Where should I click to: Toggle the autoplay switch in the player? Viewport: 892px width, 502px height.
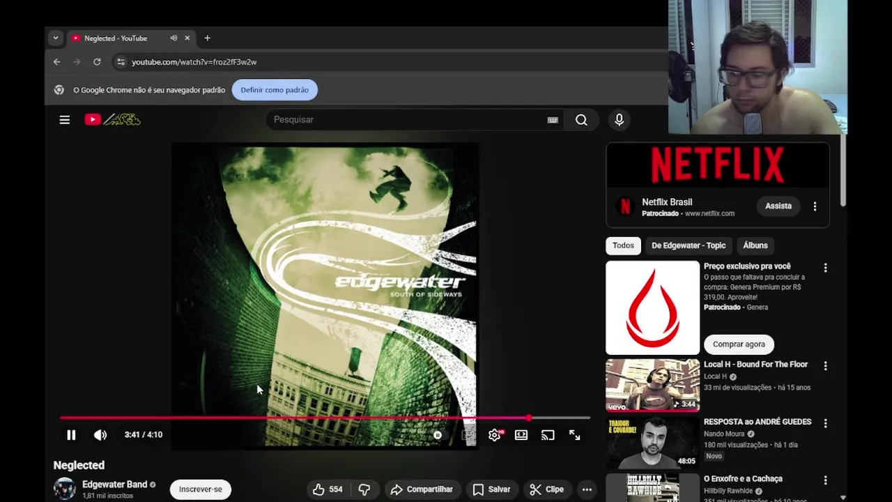[438, 435]
